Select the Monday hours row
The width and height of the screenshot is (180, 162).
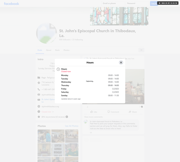[90, 75]
